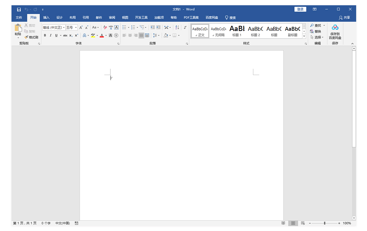Switch to Web Layout view in status bar
The height and width of the screenshot is (231, 367).
pos(303,223)
